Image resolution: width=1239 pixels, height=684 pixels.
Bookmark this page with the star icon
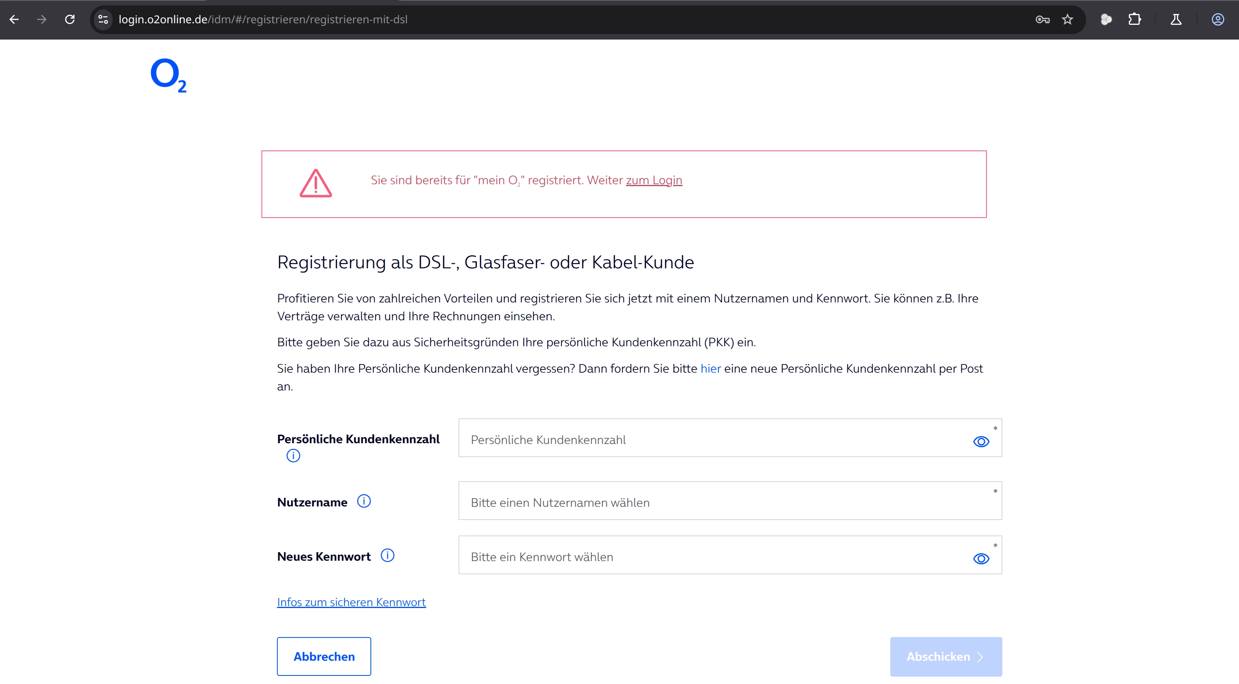click(x=1067, y=20)
